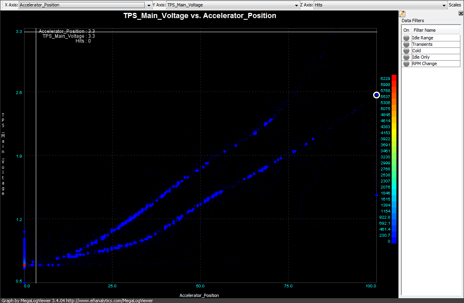The image size is (464, 303).
Task: Click the On column header
Action: [406, 30]
